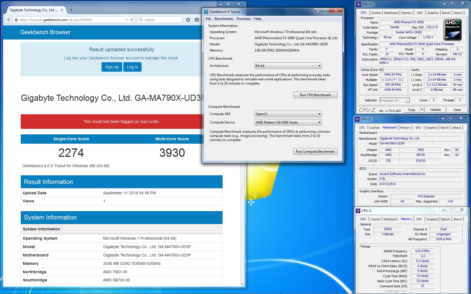471x294 pixels.
Task: Click the CAS# Latency 5.0 clocks value
Action: (422, 261)
